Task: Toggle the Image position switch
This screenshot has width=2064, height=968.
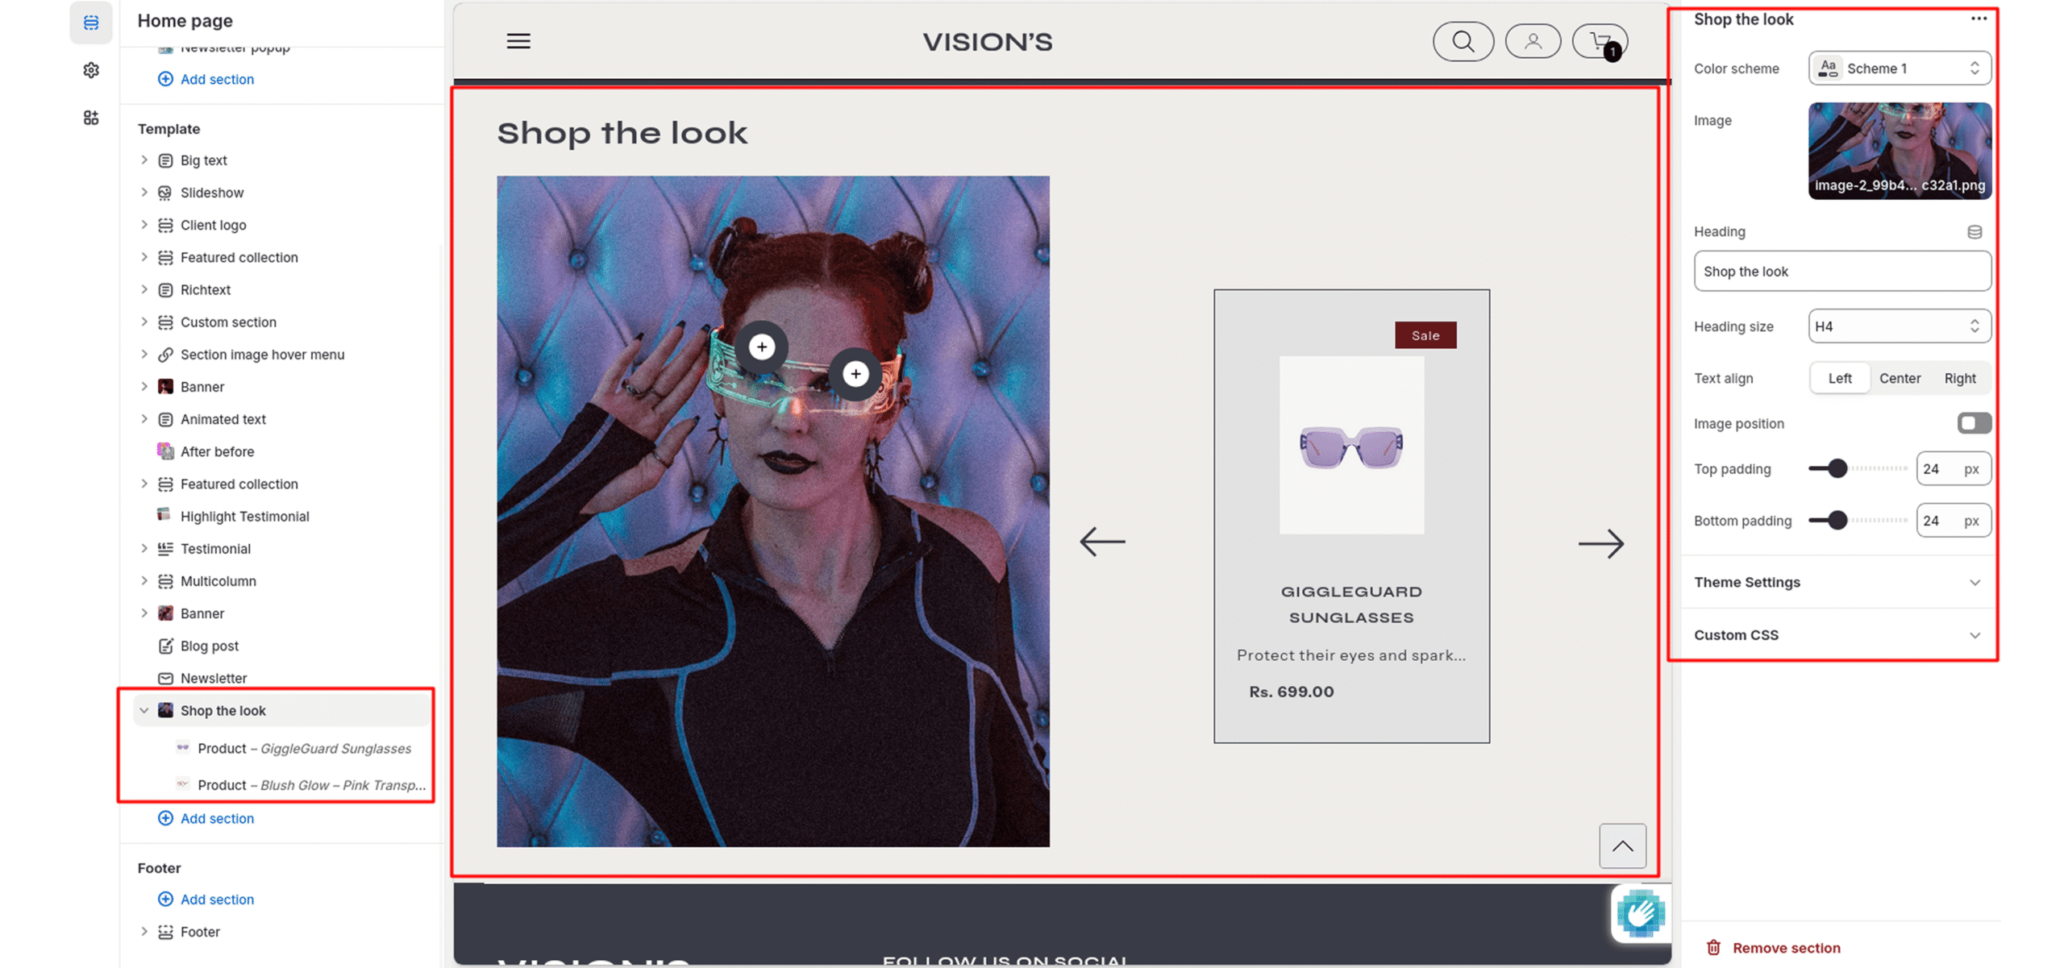Action: click(x=1973, y=422)
